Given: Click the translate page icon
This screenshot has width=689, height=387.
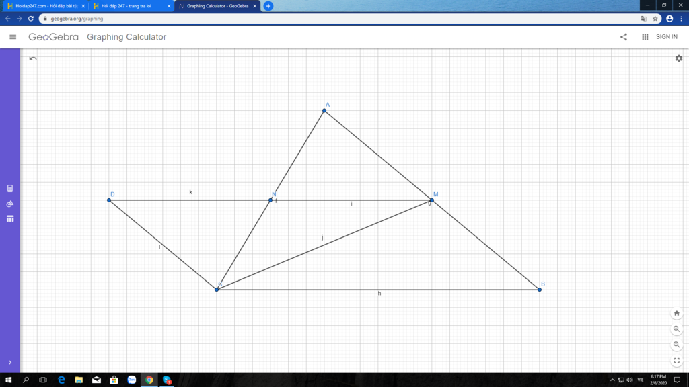Looking at the screenshot, I should (644, 19).
